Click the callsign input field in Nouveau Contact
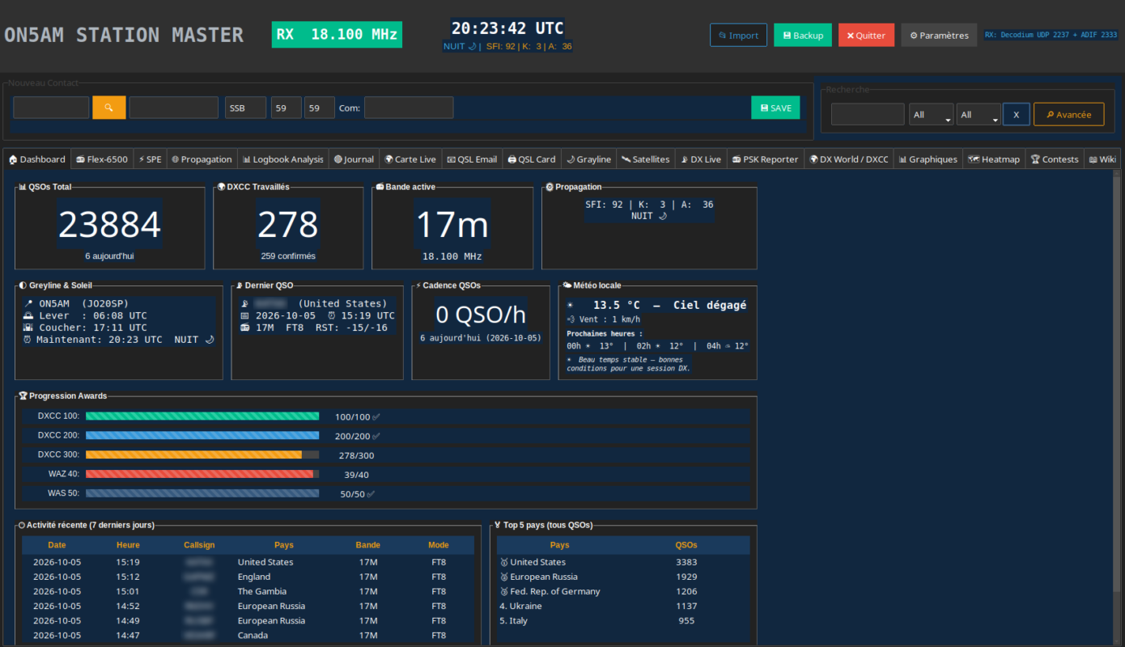1125x647 pixels. (51, 108)
